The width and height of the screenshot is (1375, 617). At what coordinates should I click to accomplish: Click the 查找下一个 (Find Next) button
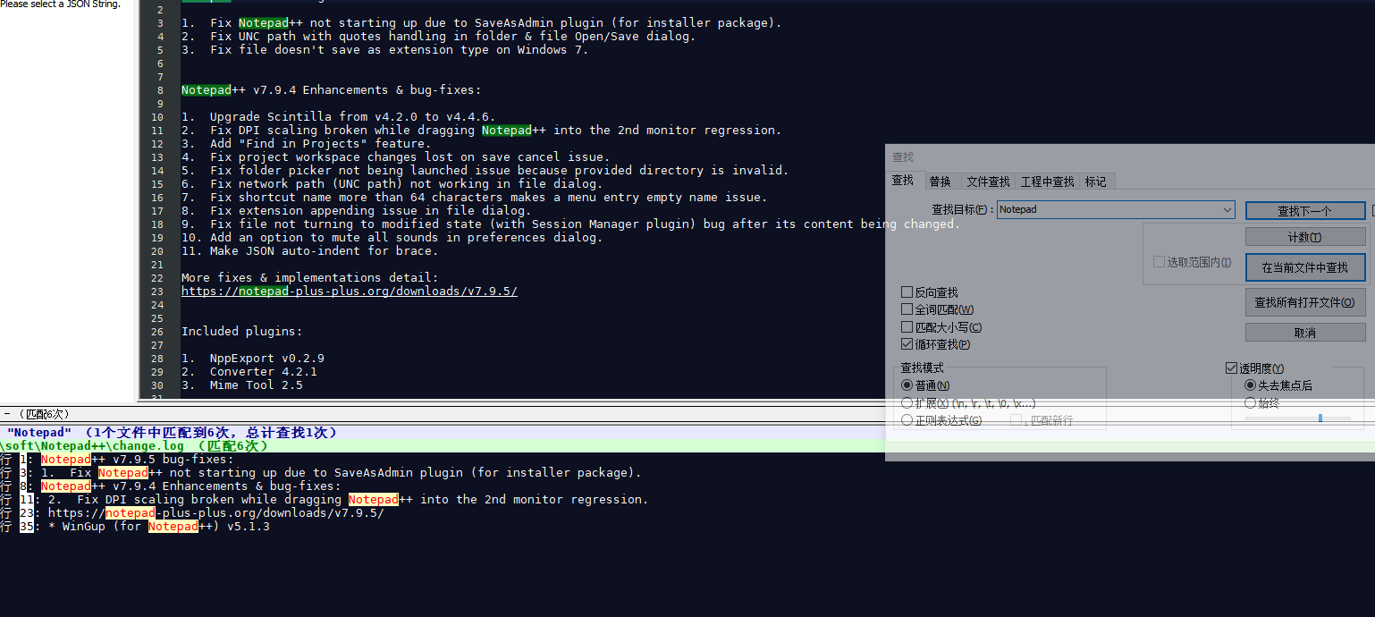(x=1304, y=210)
